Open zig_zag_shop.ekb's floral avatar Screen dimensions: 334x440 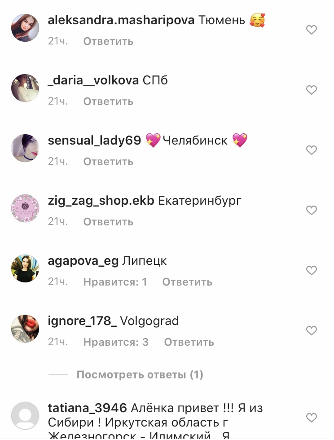(25, 208)
